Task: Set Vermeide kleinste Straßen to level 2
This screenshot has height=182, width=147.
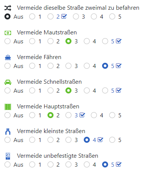Action: click(50, 140)
